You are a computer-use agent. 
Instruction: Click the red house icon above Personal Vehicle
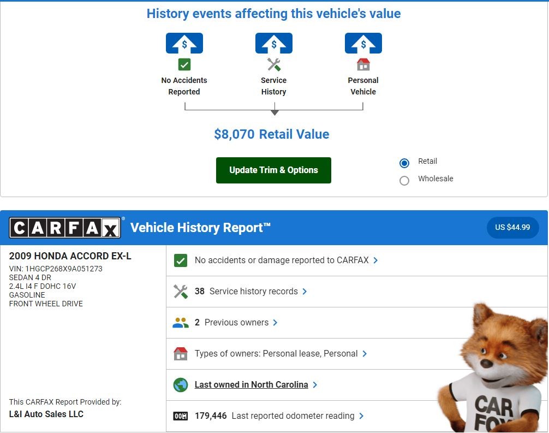coord(363,64)
